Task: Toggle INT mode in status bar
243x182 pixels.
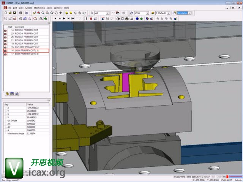Action: tap(213, 177)
